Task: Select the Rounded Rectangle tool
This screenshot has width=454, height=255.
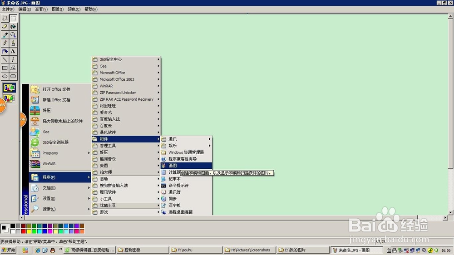Action: tap(13, 76)
